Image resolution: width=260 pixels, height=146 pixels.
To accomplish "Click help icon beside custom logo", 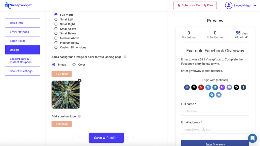I will 79,116.
